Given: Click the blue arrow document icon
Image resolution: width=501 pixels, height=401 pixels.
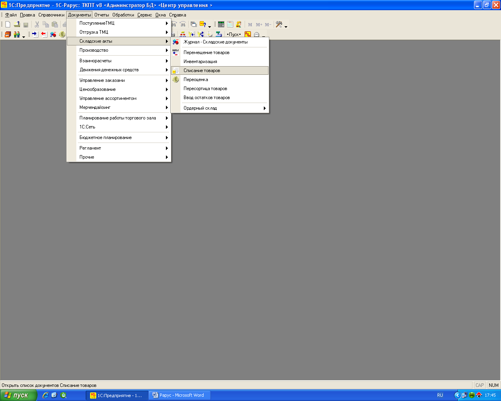Looking at the screenshot, I should (35, 34).
